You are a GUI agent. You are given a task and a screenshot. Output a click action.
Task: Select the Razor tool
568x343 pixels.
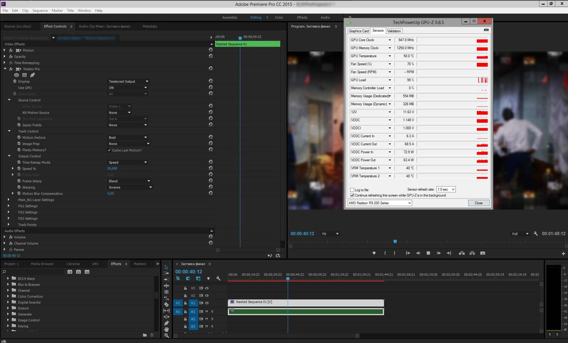[166, 304]
